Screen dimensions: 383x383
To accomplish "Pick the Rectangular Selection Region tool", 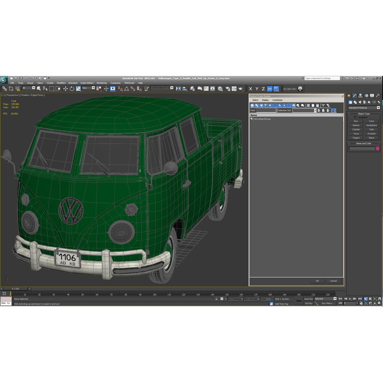I will (52, 88).
